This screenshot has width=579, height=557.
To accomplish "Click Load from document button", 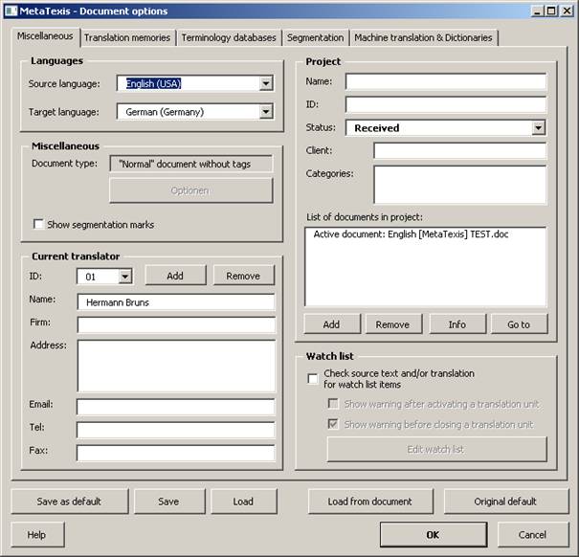I will [370, 501].
